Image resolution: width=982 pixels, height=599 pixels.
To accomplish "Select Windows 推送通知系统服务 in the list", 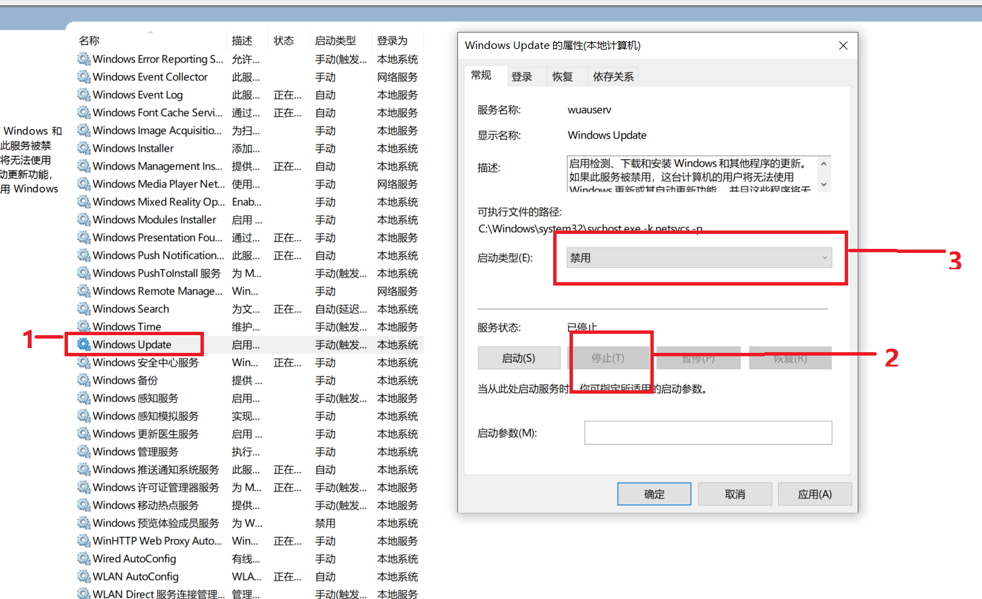I will (156, 469).
